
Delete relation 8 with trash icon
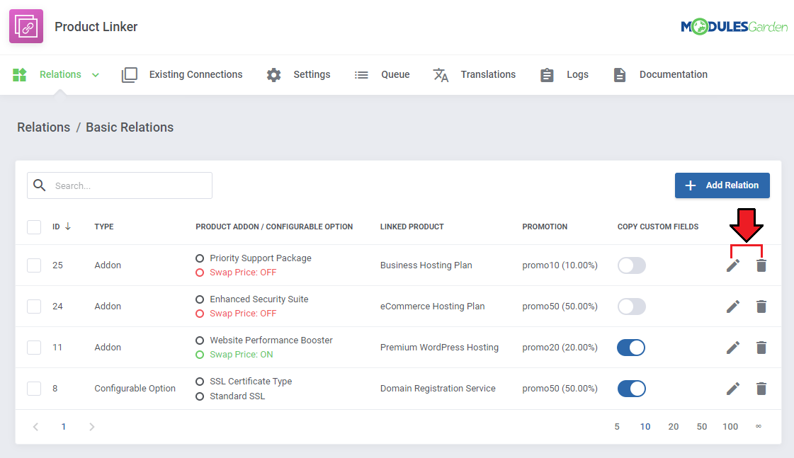click(761, 389)
